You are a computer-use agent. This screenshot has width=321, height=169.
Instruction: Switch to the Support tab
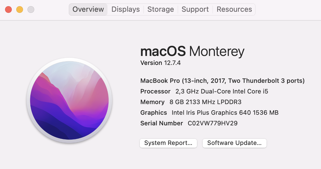[x=195, y=10]
